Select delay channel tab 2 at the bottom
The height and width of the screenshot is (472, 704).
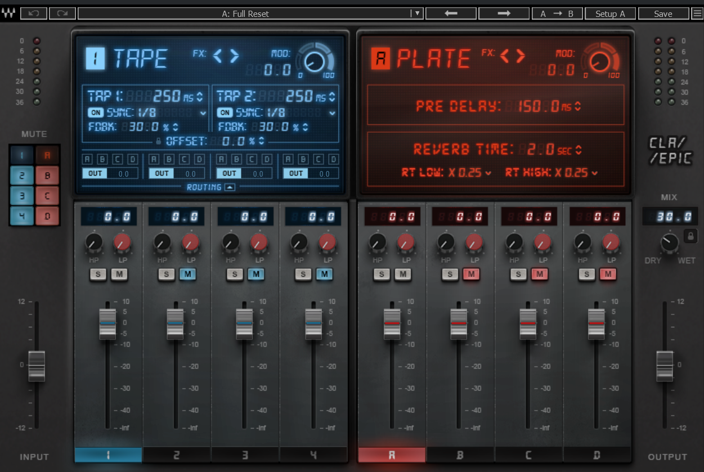pos(177,455)
